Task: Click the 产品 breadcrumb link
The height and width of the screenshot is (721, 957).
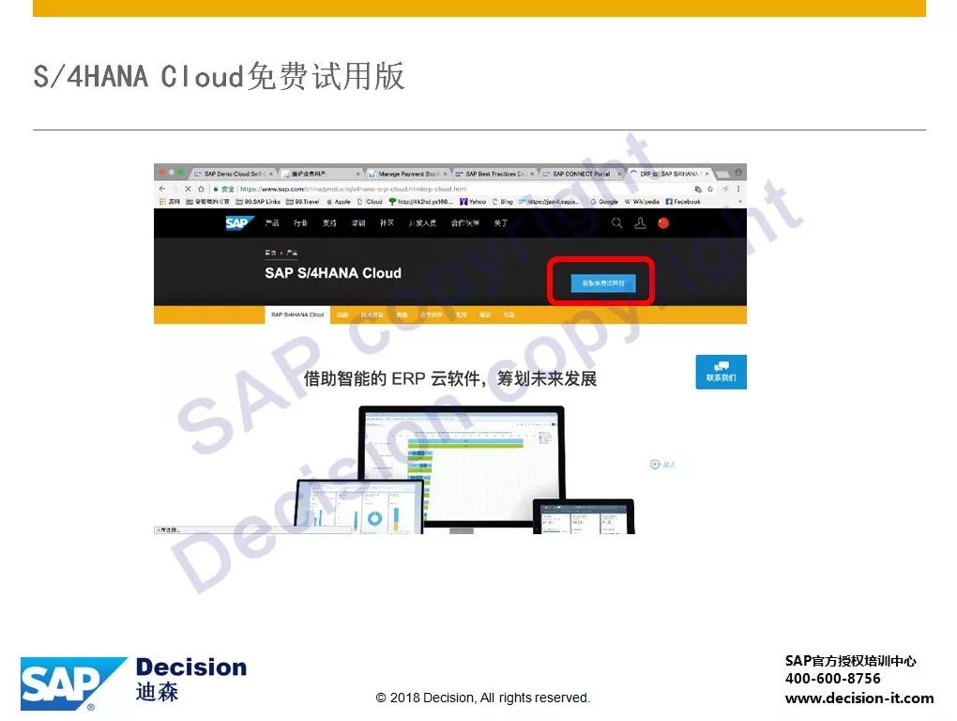Action: point(293,253)
